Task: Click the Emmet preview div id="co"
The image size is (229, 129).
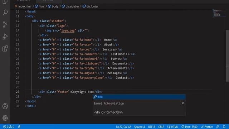Action: click(x=108, y=112)
